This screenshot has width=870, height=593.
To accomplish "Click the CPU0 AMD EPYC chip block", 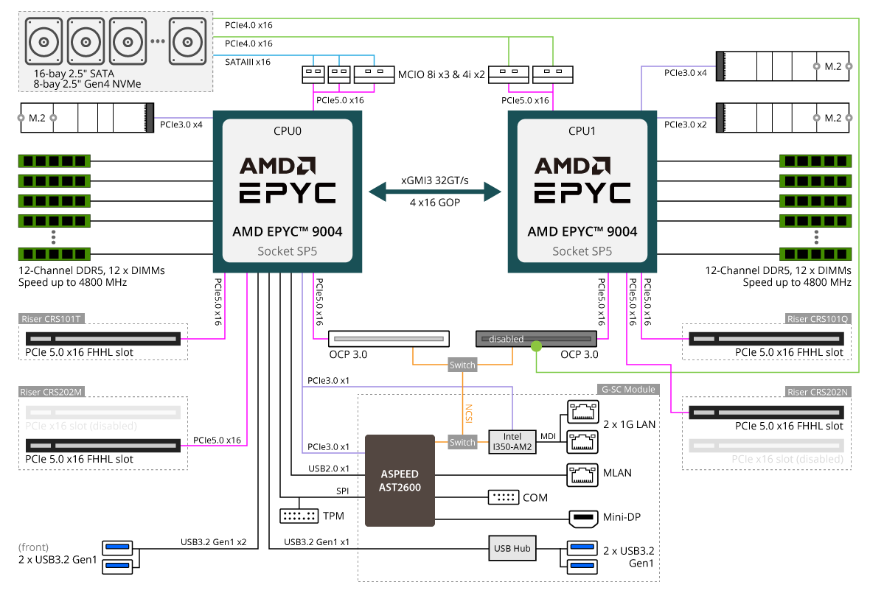I will click(288, 192).
